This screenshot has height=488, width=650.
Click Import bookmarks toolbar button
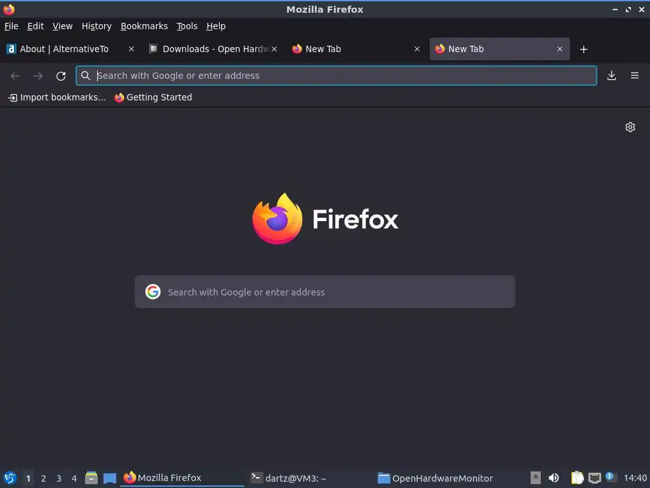coord(57,97)
